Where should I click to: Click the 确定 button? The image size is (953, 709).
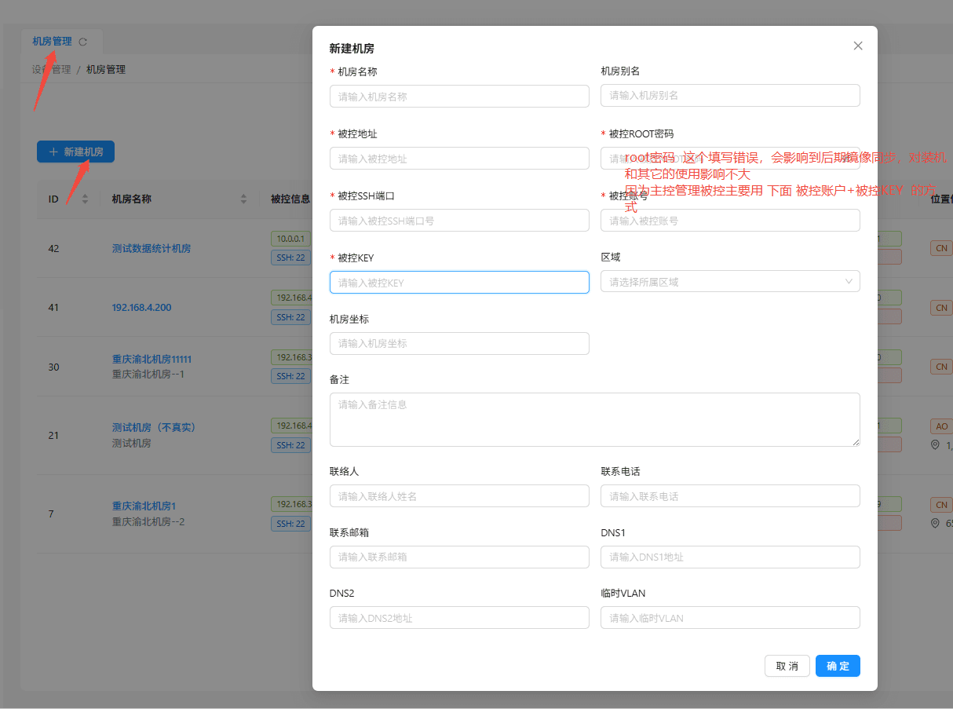(x=838, y=666)
